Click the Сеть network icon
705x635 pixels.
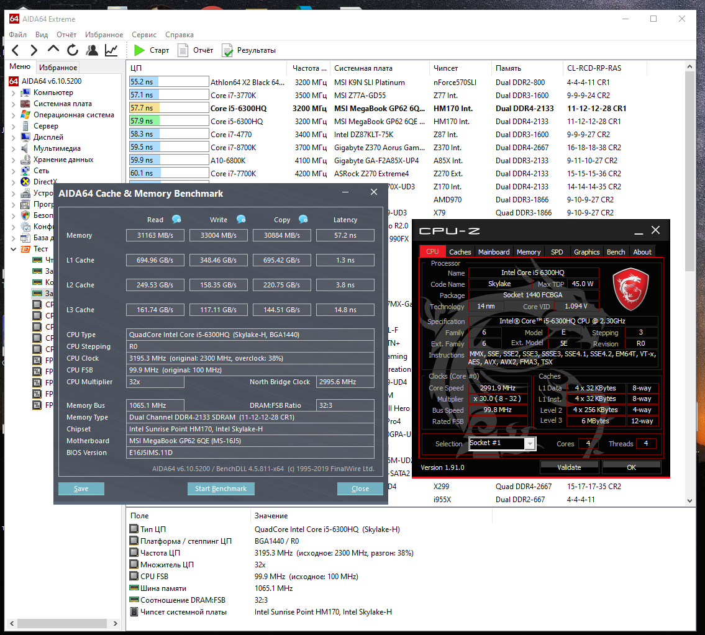click(x=25, y=171)
